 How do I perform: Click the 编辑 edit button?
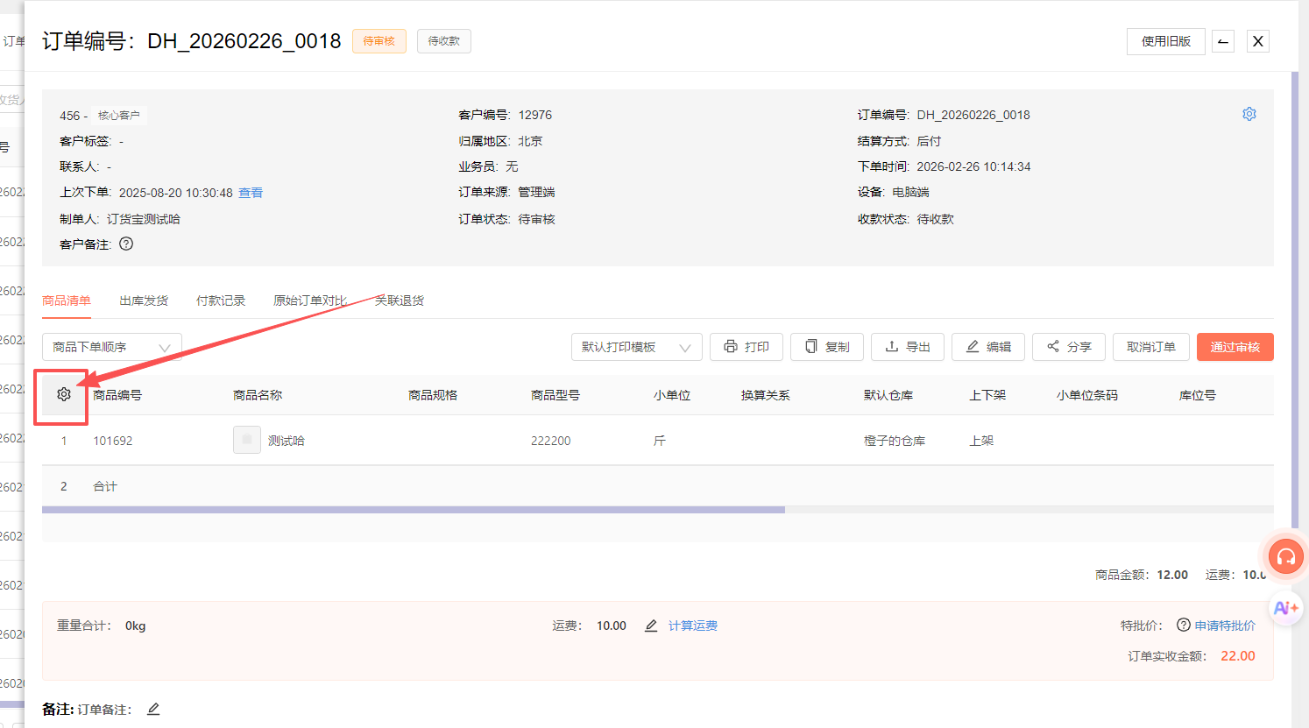[988, 347]
